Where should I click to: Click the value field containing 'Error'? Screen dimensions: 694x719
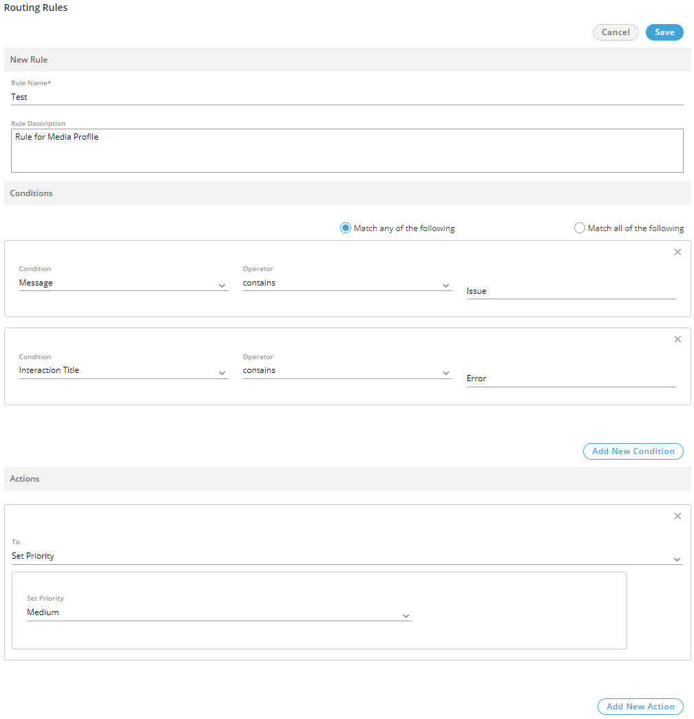[x=571, y=379]
